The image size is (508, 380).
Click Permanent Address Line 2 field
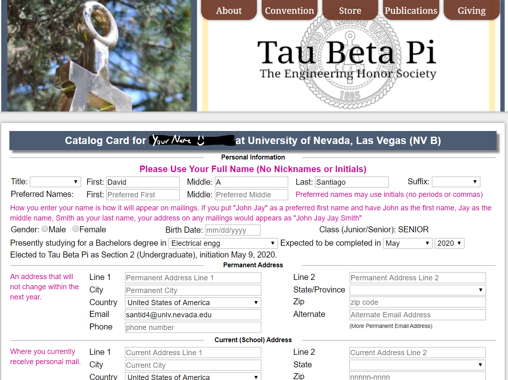pyautogui.click(x=418, y=278)
